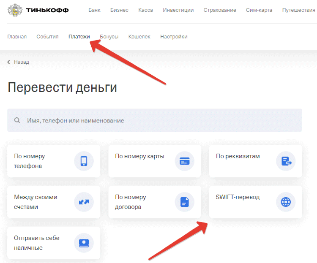Click the back chevron next to Назад
The image size is (317, 263).
9,62
